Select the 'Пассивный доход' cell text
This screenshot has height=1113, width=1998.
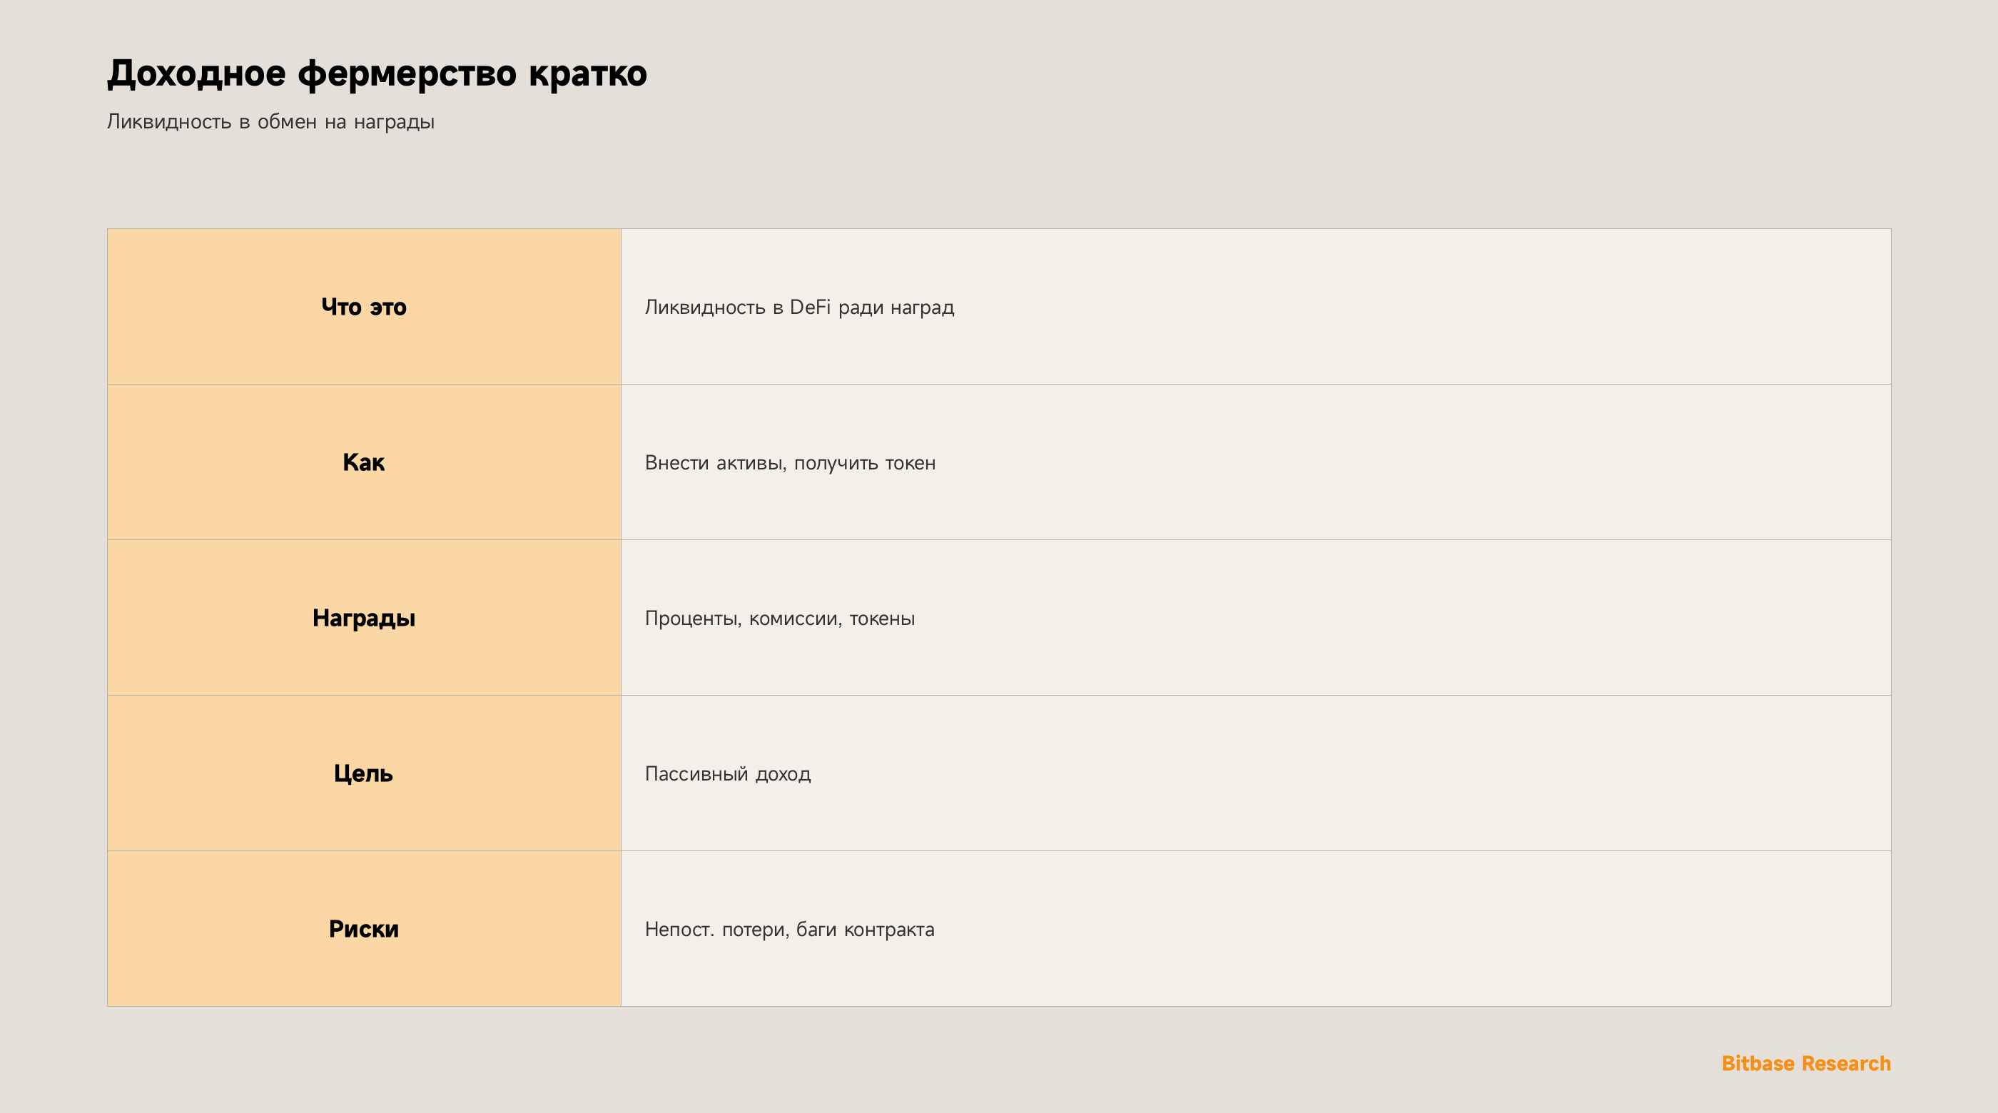pyautogui.click(x=728, y=774)
